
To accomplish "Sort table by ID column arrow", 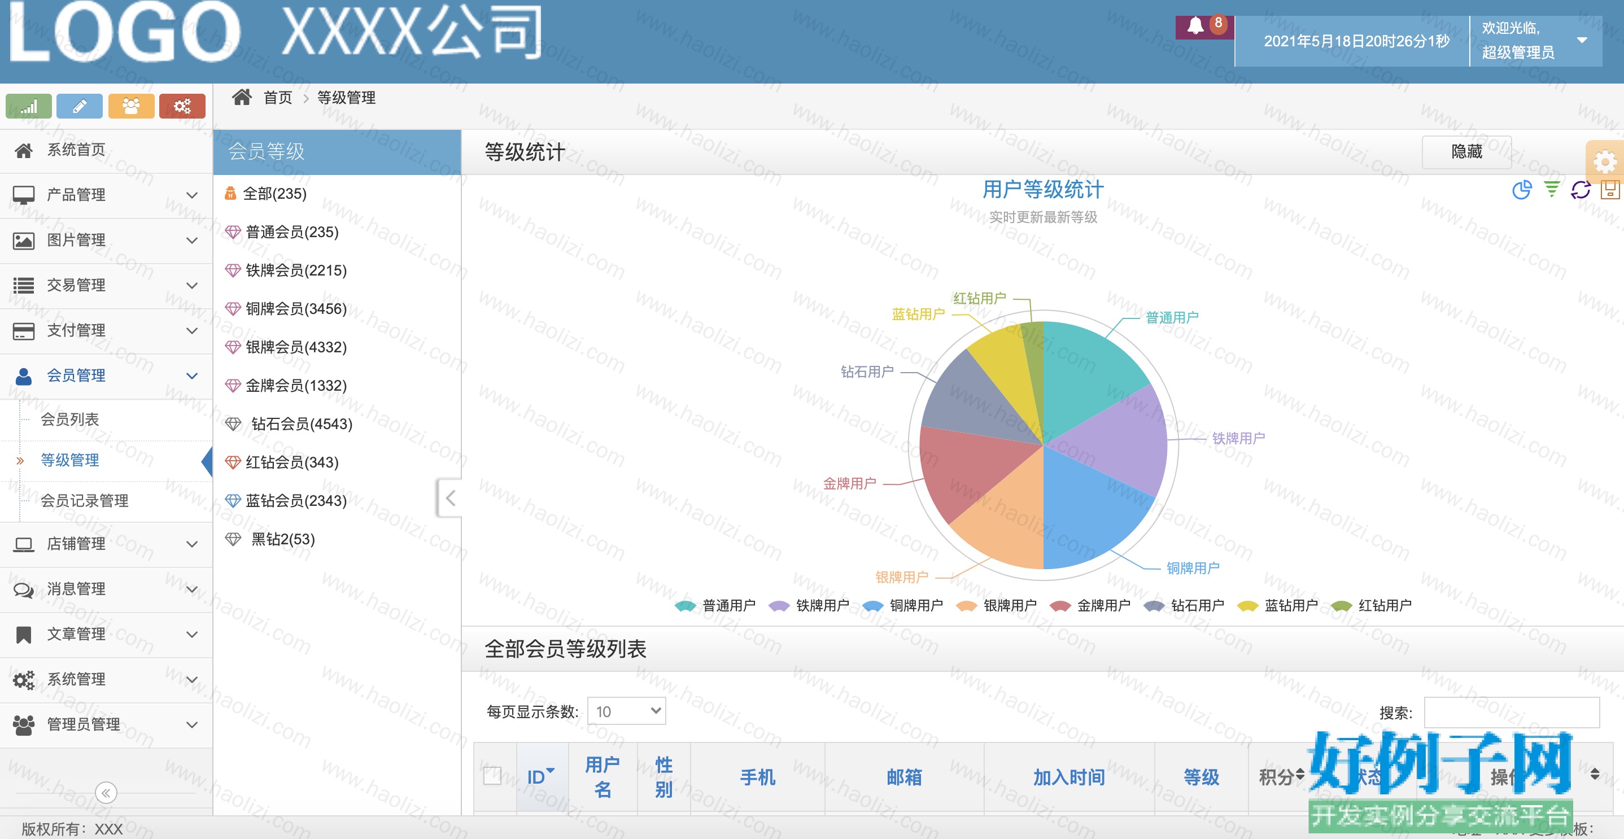I will tap(551, 770).
